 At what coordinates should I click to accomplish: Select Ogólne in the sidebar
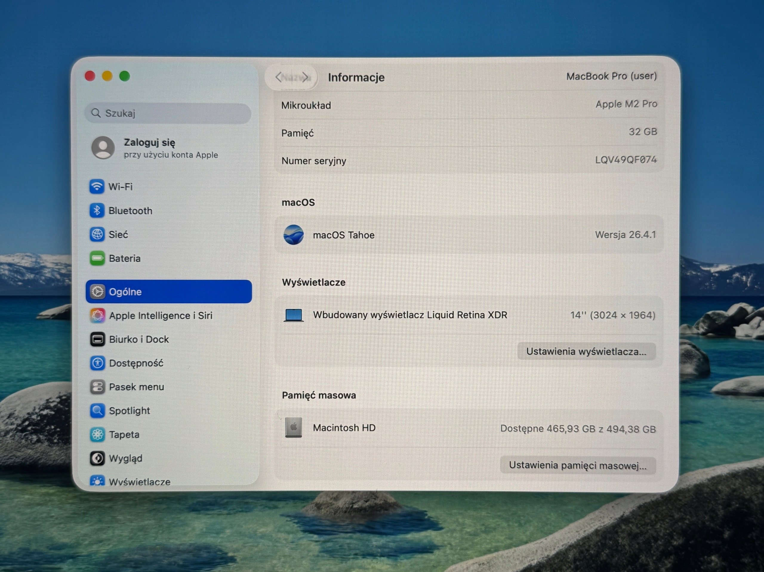tap(169, 292)
